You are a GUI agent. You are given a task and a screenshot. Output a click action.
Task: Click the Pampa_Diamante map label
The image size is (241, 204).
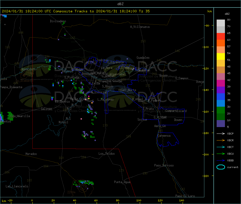coord(11,87)
